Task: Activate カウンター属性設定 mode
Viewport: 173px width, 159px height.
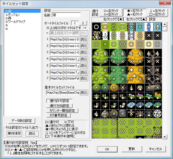Action: [62, 111]
